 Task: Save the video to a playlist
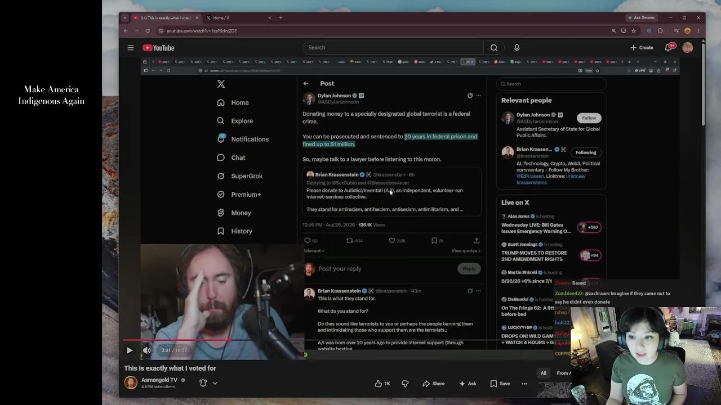click(500, 384)
